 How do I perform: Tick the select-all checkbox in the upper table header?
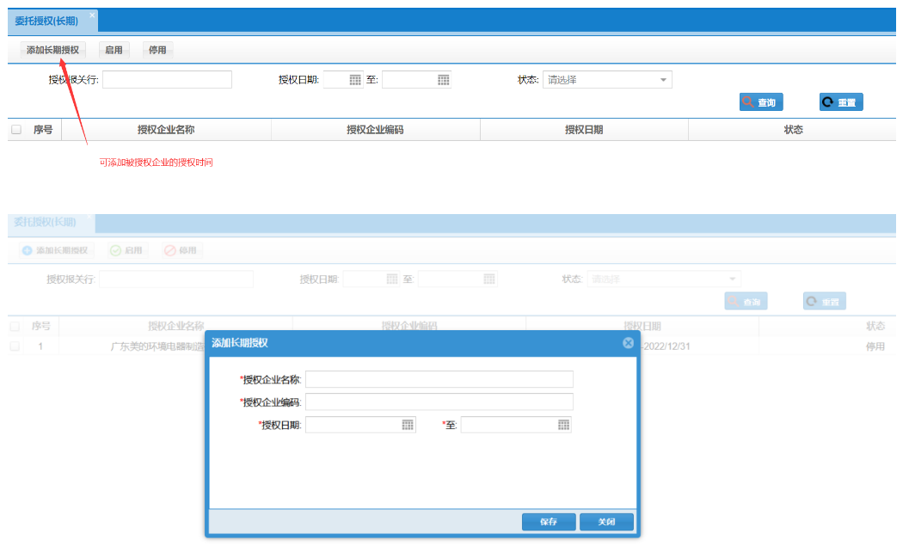(x=16, y=130)
